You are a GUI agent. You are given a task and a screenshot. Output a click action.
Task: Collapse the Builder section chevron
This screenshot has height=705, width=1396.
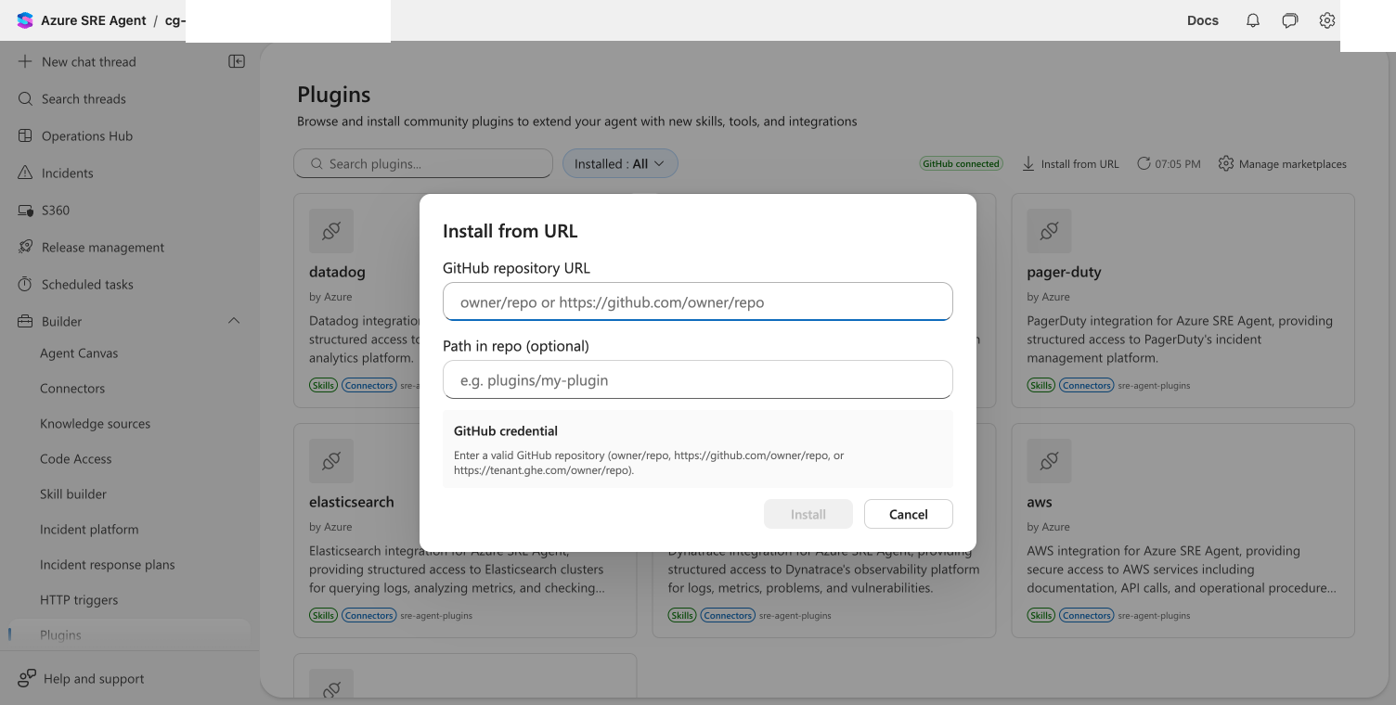234,321
